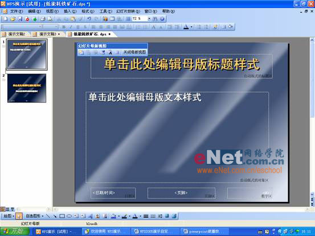This screenshot has height=236, width=315.
Task: Open the 文件 File menu
Action: (17, 11)
